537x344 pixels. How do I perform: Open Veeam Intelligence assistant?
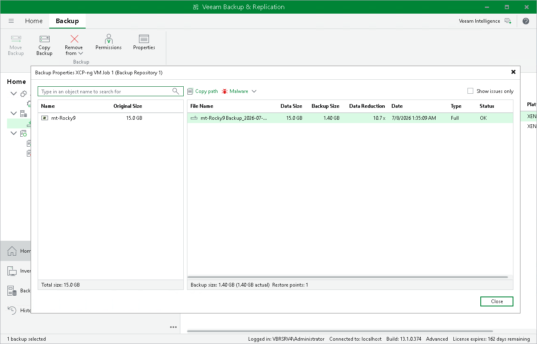[x=485, y=21]
